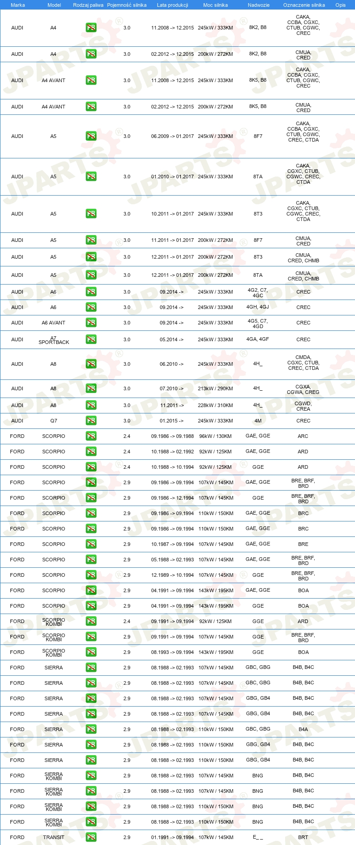The height and width of the screenshot is (845, 355).
Task: Click the 228kW / 310KM power cell
Action: pos(216,405)
